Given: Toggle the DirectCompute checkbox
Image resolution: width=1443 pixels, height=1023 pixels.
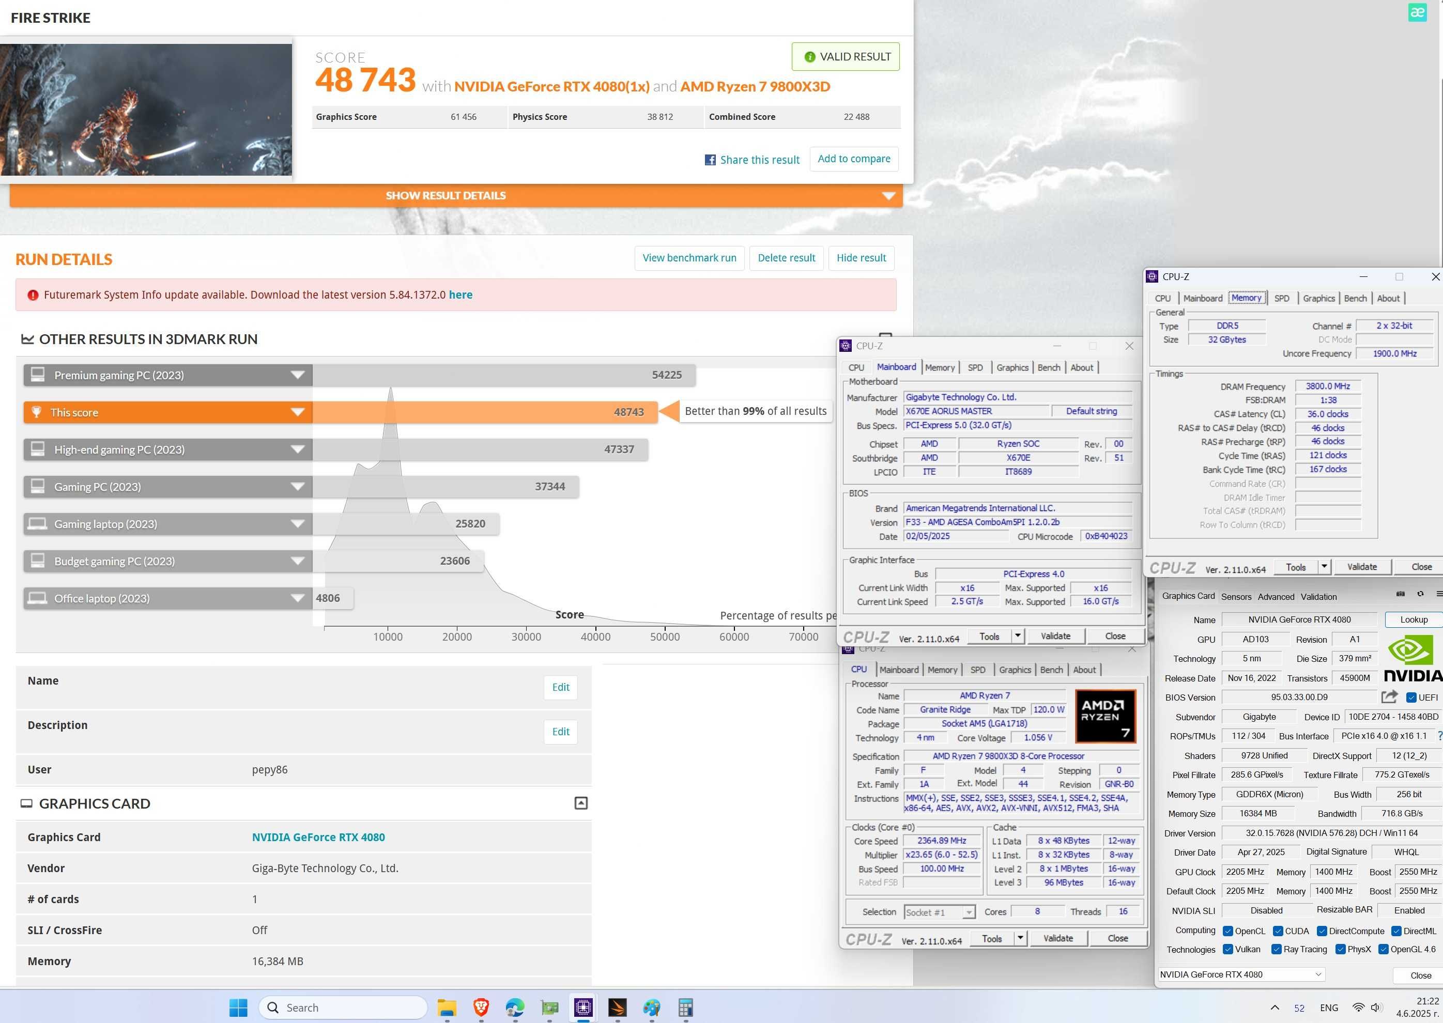Looking at the screenshot, I should click(x=1322, y=931).
